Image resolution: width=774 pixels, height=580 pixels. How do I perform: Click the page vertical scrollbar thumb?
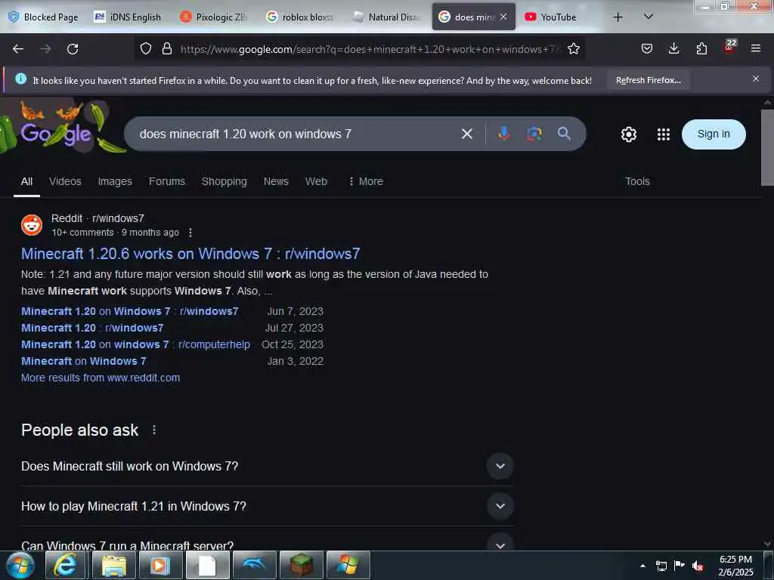tap(767, 147)
